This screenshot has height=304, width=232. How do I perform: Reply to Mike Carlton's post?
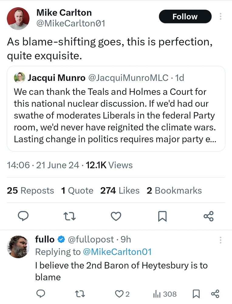point(23,216)
